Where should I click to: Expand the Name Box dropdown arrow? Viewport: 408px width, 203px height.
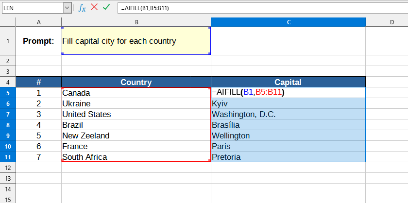pos(67,8)
